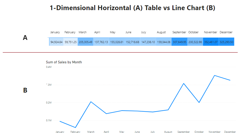Screen dimensions: 246x133
Task: Click the January column header in the table
Action: pyautogui.click(x=55, y=32)
